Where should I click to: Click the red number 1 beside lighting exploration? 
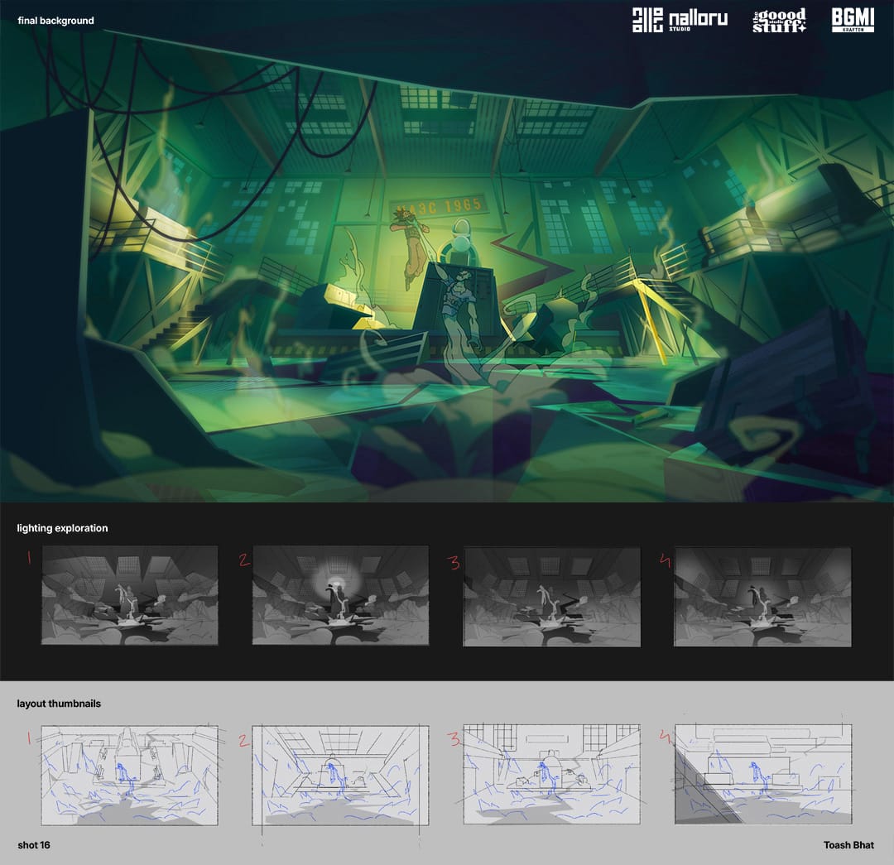pos(29,560)
